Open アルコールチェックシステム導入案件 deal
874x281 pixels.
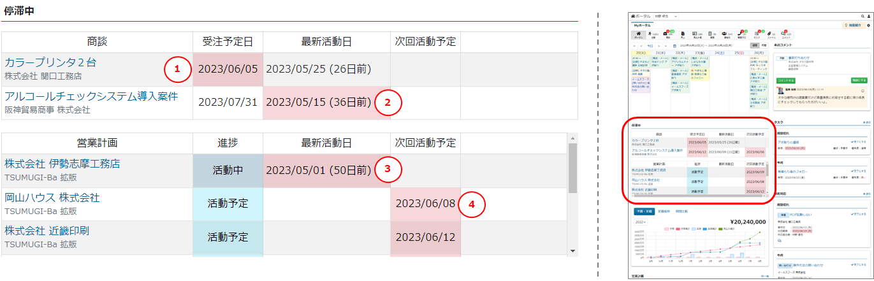[91, 96]
